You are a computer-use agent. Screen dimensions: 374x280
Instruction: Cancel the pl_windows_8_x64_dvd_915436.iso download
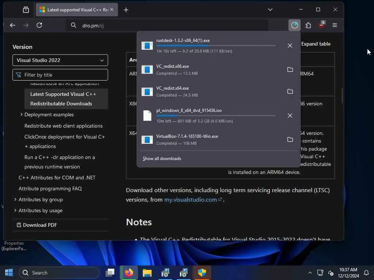point(290,116)
